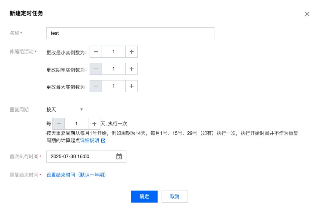This screenshot has width=318, height=211.
Task: Increase the repeat interval days with plus
Action: (x=94, y=124)
